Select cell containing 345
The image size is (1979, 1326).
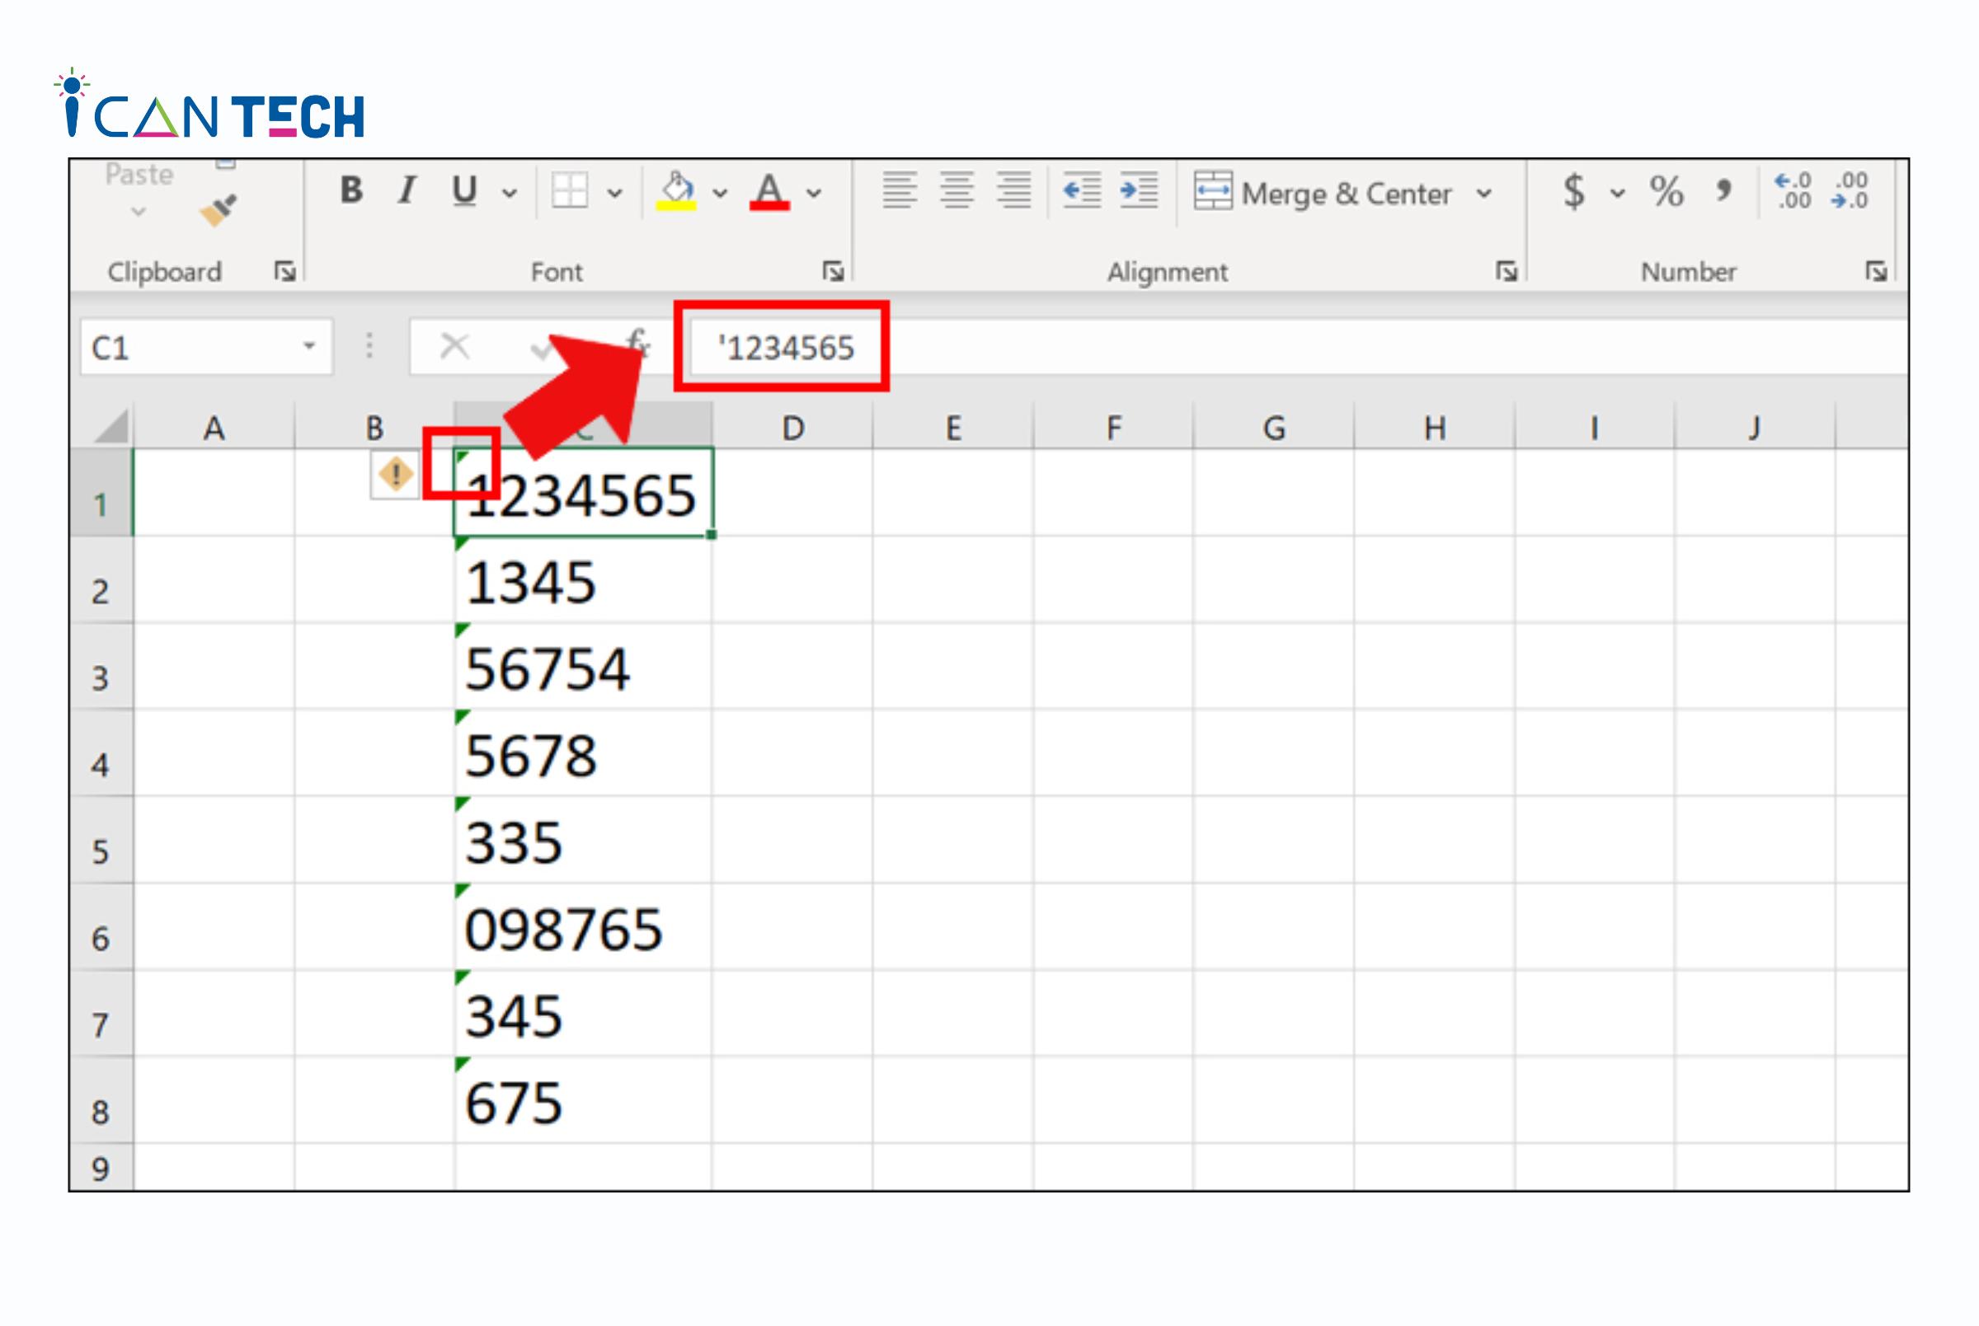tap(583, 1014)
